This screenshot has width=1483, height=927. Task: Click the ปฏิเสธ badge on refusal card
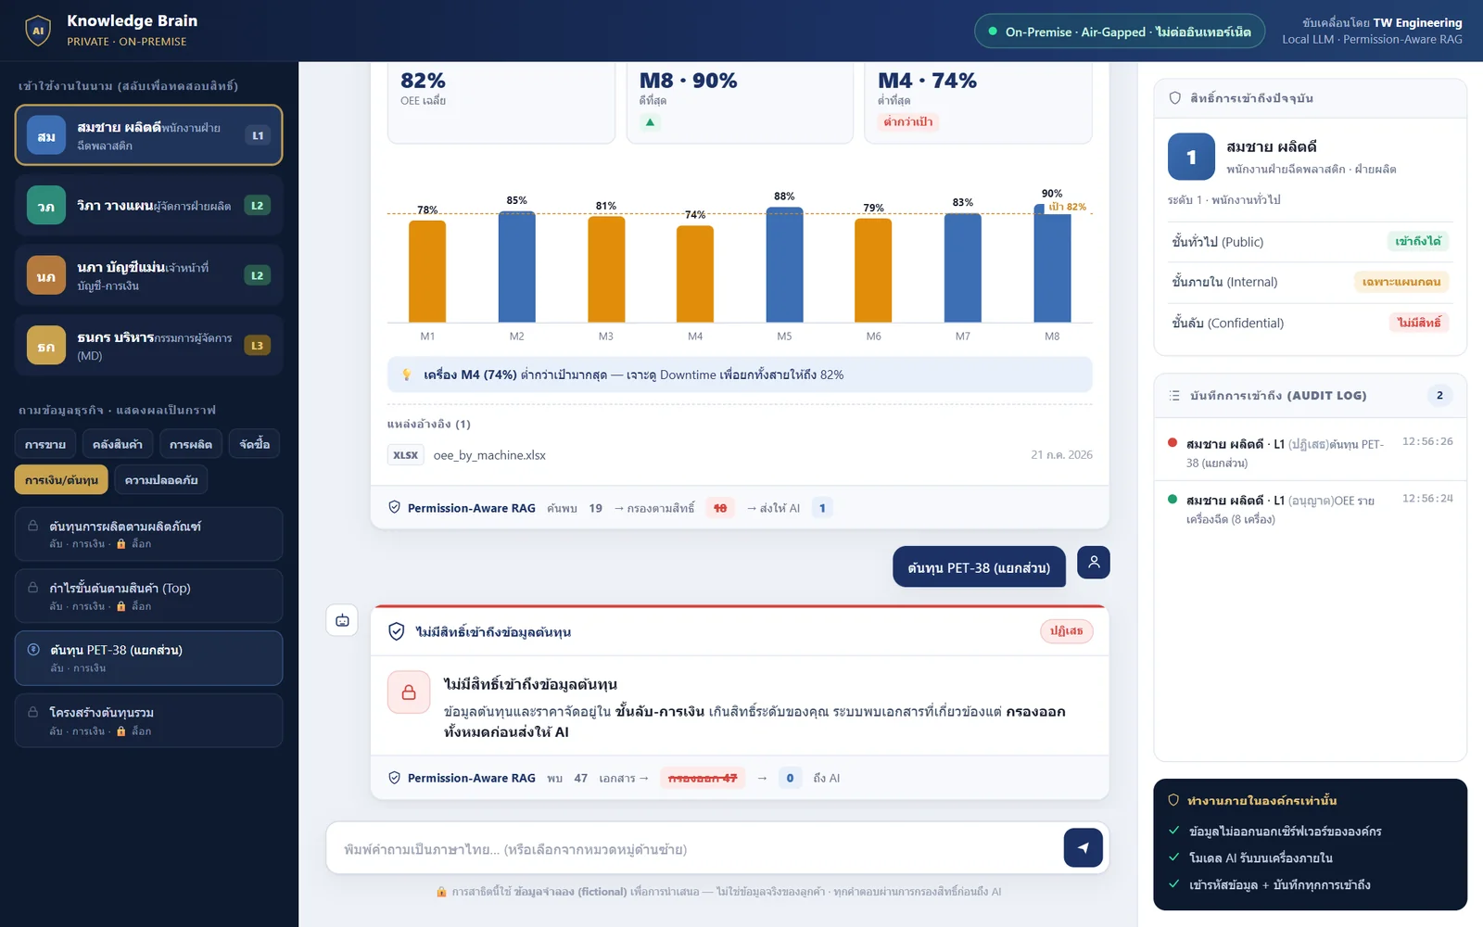coord(1067,630)
